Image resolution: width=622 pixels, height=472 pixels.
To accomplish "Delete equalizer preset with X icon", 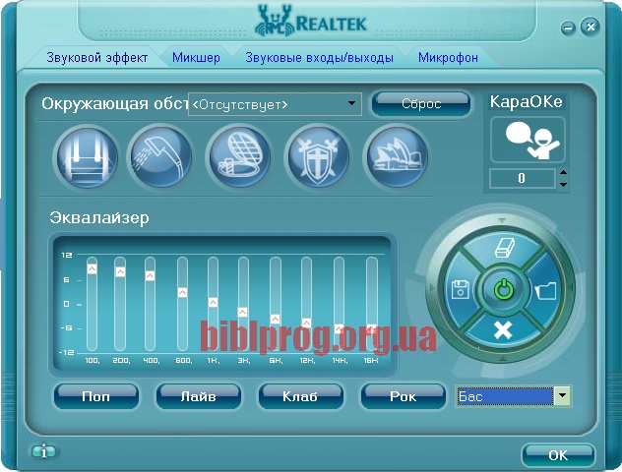I will coord(503,329).
